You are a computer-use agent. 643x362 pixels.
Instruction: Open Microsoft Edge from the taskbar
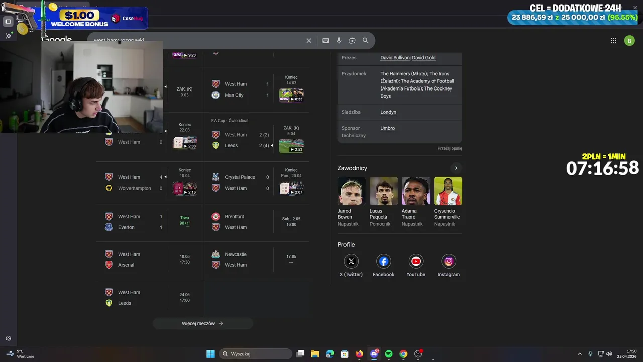tap(330, 354)
